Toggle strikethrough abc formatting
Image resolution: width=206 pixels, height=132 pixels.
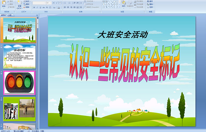click(44, 7)
